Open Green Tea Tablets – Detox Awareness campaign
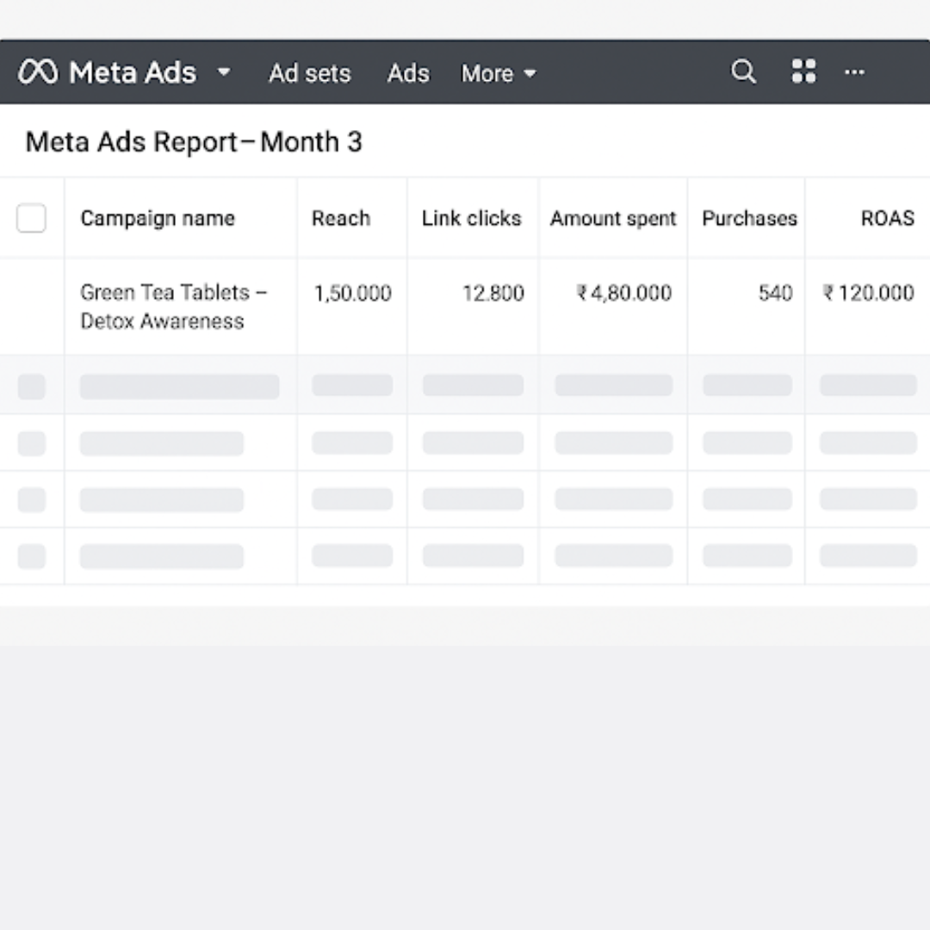This screenshot has width=930, height=930. [174, 307]
